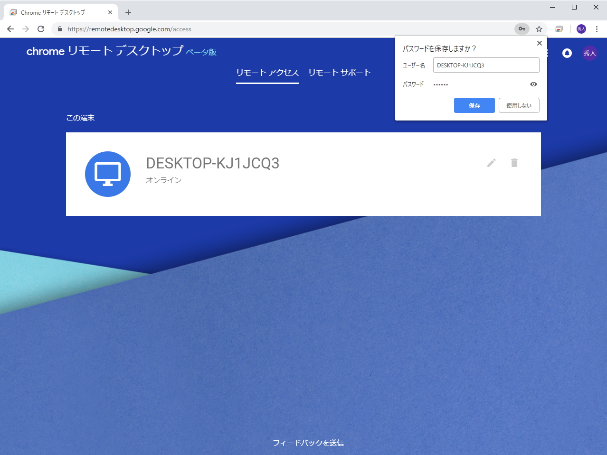Bookmark this page with the star icon
This screenshot has width=607, height=455.
539,29
